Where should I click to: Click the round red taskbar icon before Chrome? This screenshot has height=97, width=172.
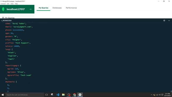tap(69, 95)
